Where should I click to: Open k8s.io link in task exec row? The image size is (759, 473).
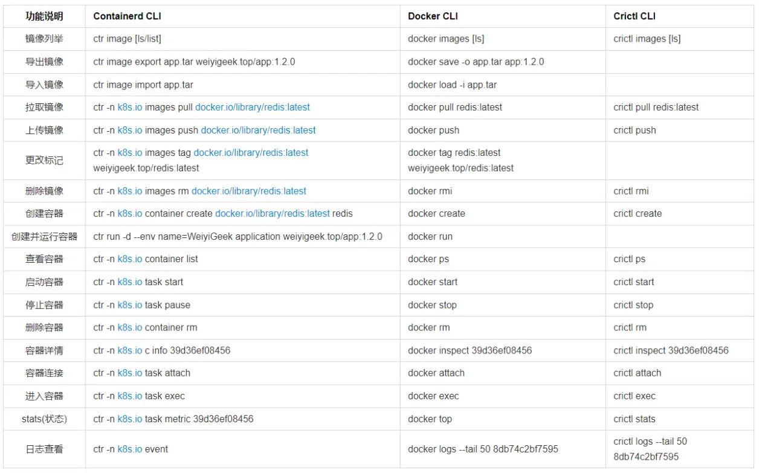coord(130,396)
